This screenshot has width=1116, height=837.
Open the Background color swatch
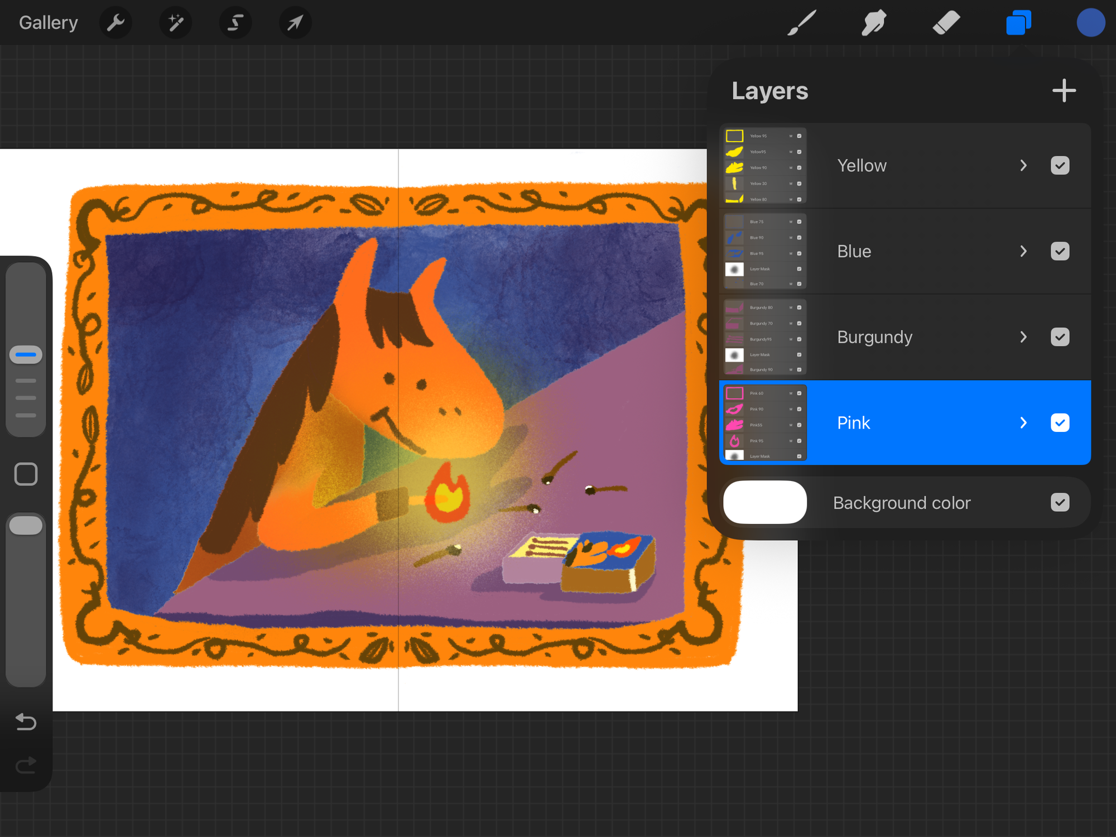pos(764,502)
